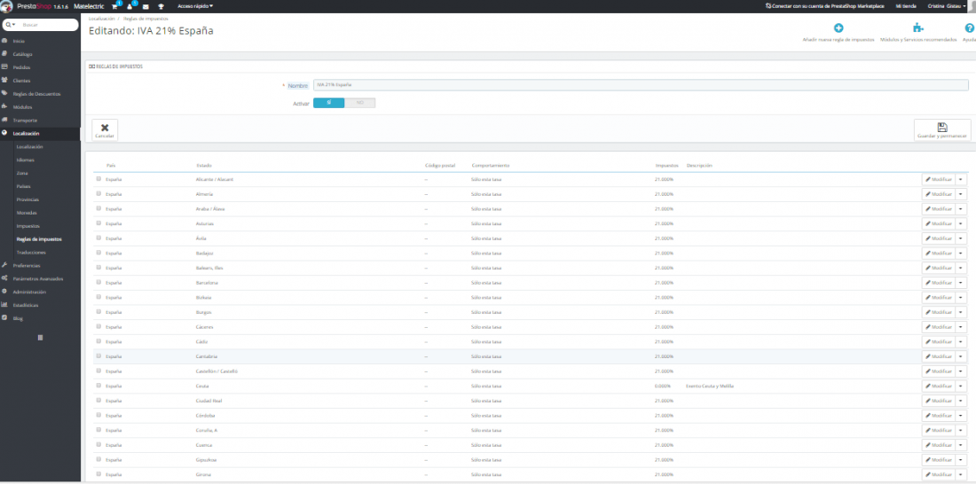This screenshot has height=484, width=976.
Task: Click the Catálogo icon in sidebar
Action: (4, 53)
